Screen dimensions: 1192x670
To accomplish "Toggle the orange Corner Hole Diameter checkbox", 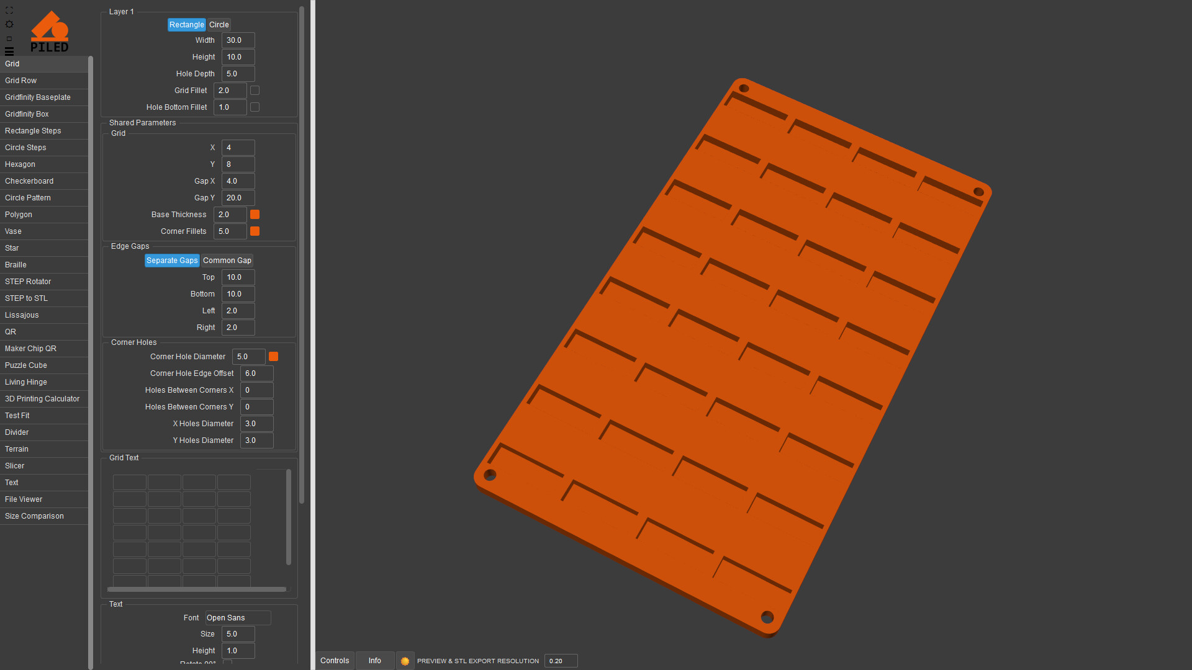I will 273,357.
